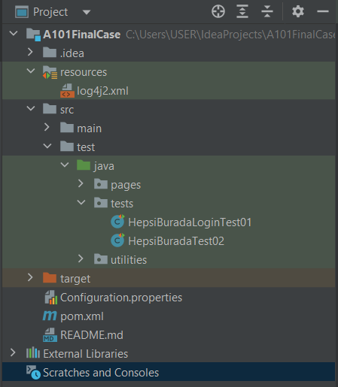The width and height of the screenshot is (338, 387).
Task: Select the resources label
Action: [x=84, y=72]
